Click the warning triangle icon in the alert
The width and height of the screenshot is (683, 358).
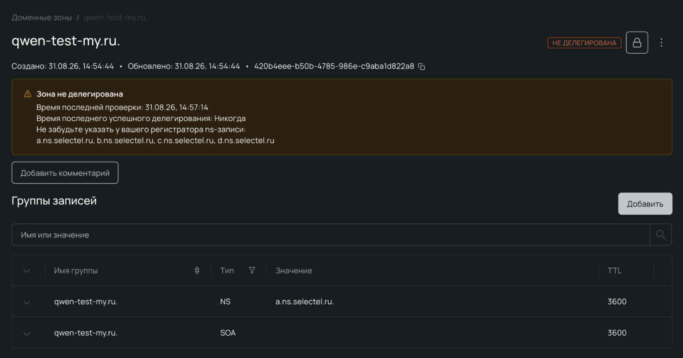27,94
